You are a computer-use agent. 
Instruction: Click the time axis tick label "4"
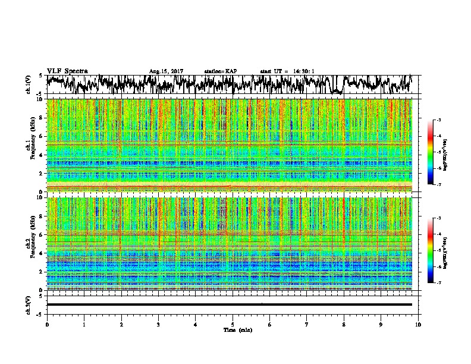(x=195, y=325)
